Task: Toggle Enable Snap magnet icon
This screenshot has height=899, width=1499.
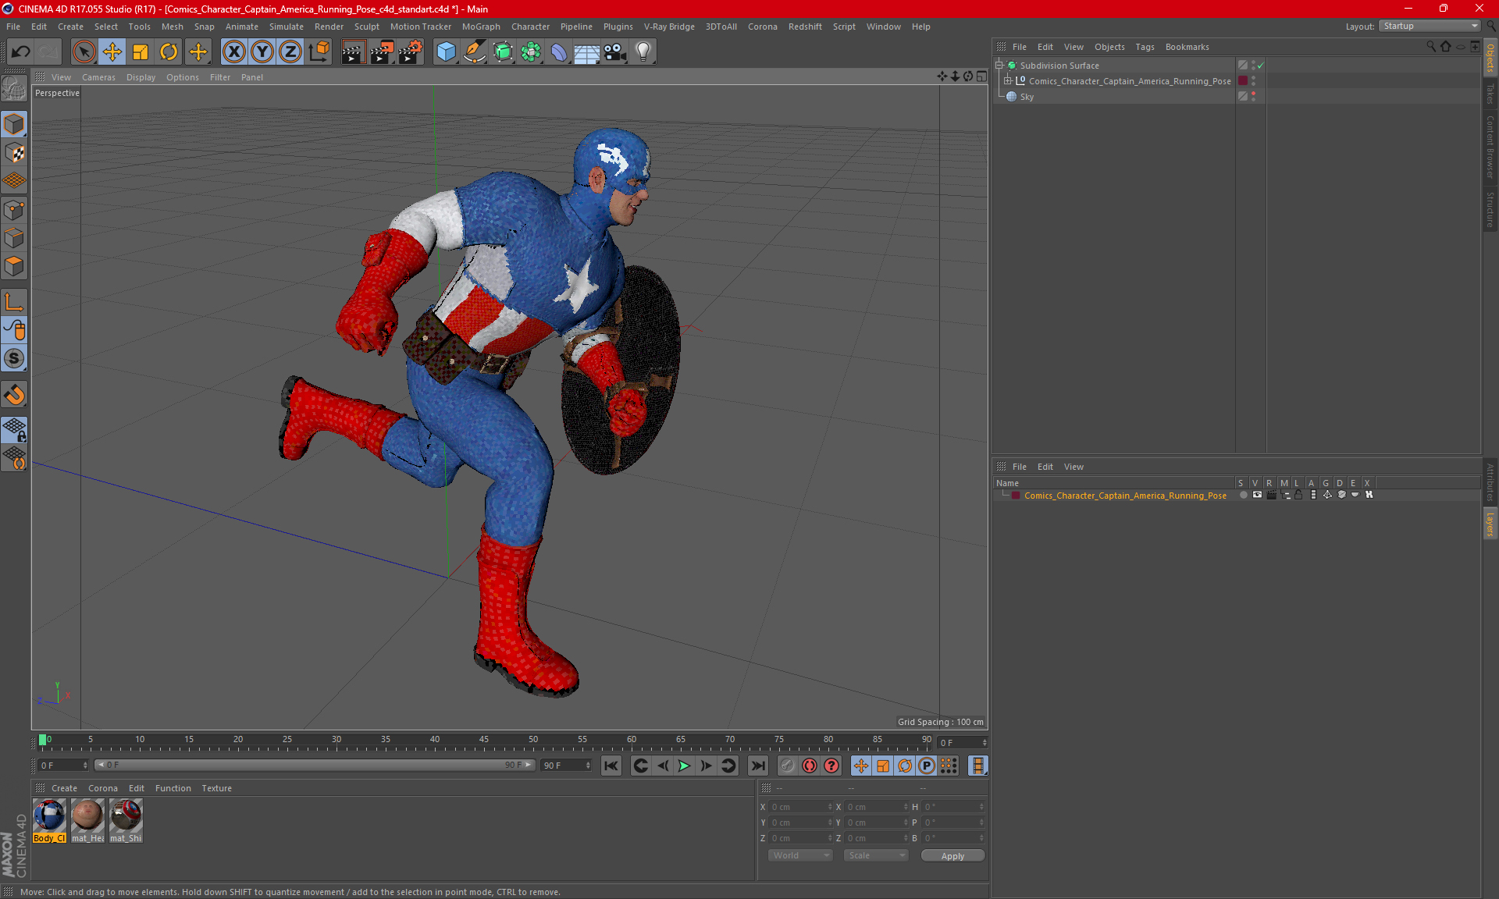Action: pos(14,395)
